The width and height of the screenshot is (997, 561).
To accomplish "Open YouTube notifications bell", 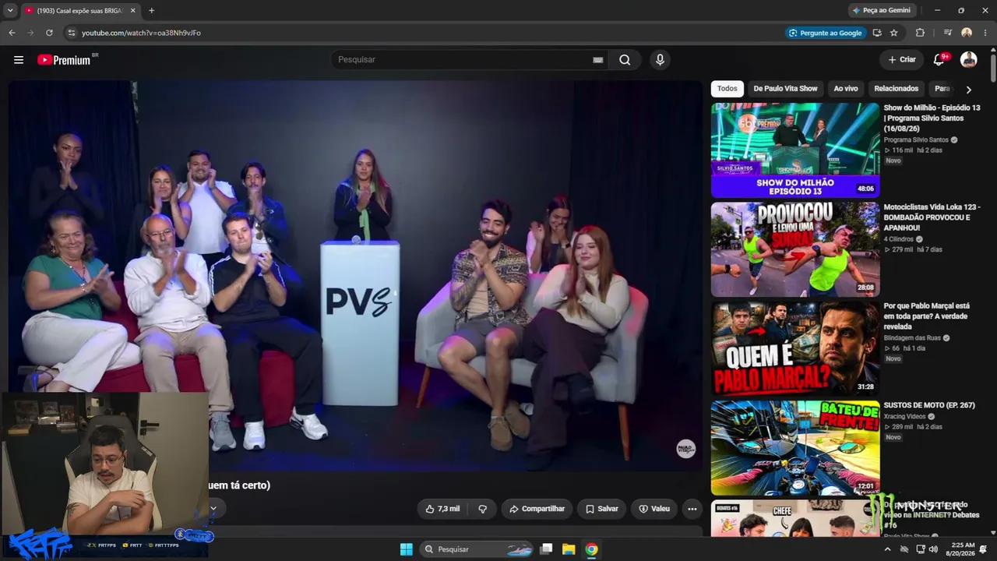I will (x=939, y=60).
